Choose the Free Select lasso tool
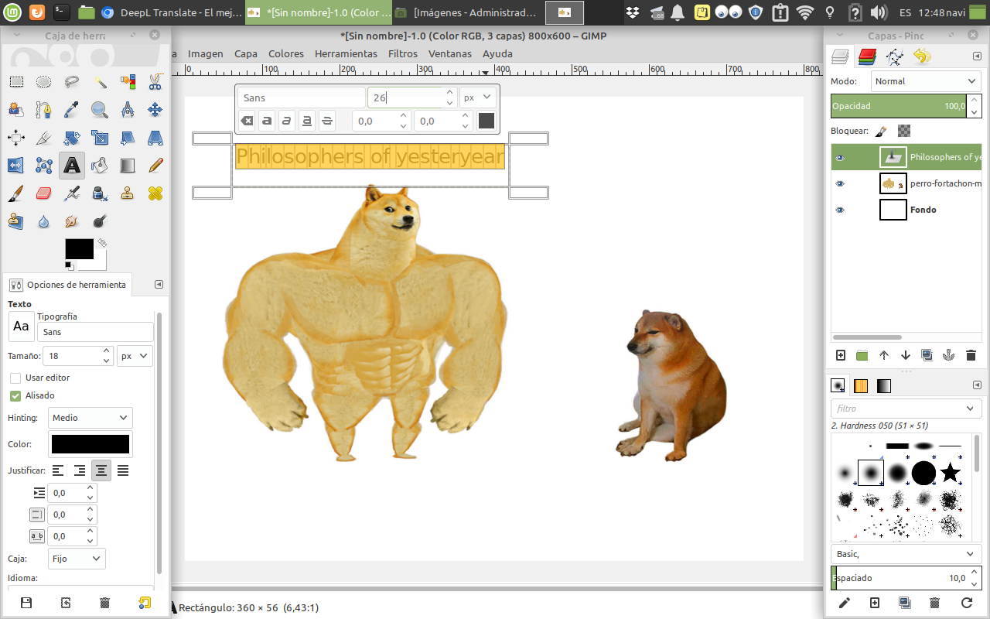Screen dimensions: 990x619 [x=72, y=82]
